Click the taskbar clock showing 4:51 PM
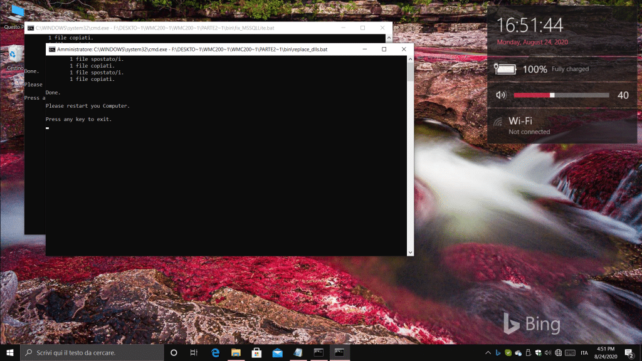 pyautogui.click(x=606, y=353)
